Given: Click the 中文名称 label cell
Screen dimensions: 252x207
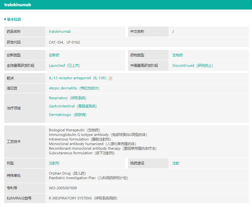Looking at the screenshot, I should pos(148,32).
